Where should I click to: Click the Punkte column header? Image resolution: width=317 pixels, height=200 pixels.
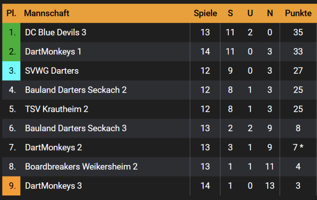tap(298, 13)
